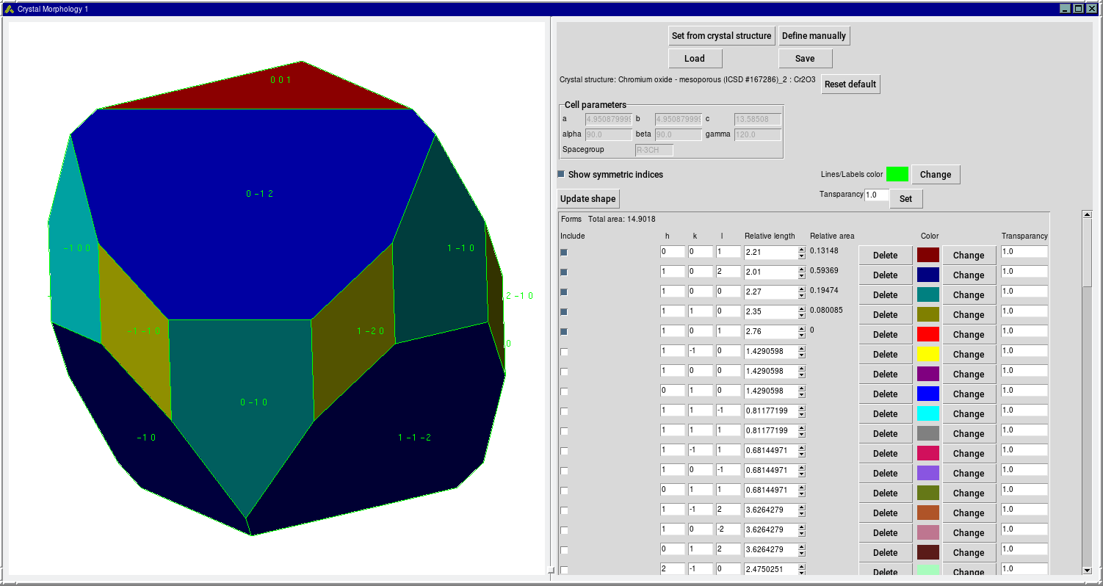Load a morphology with Load button
This screenshot has height=586, width=1103.
tap(695, 59)
